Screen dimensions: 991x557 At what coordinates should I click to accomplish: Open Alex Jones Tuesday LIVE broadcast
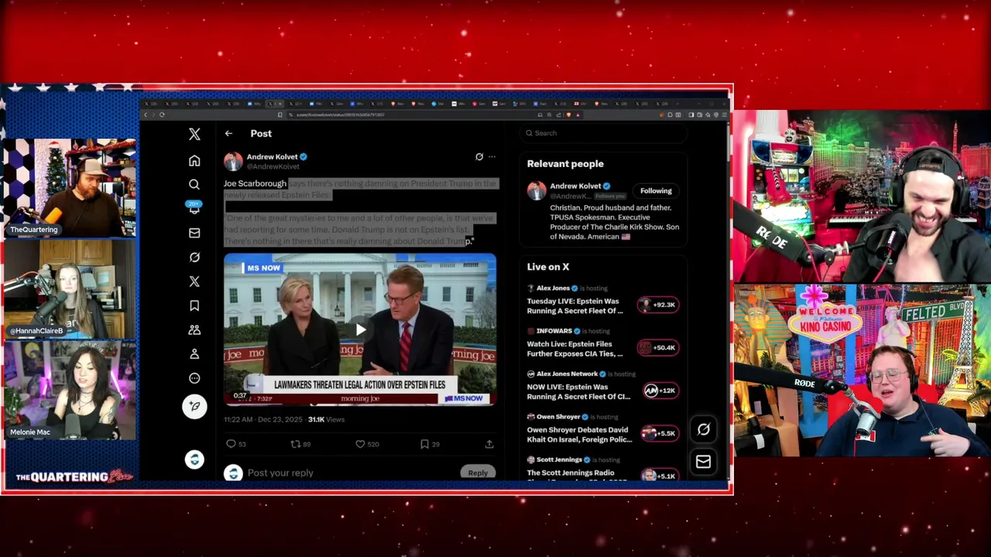(x=574, y=306)
